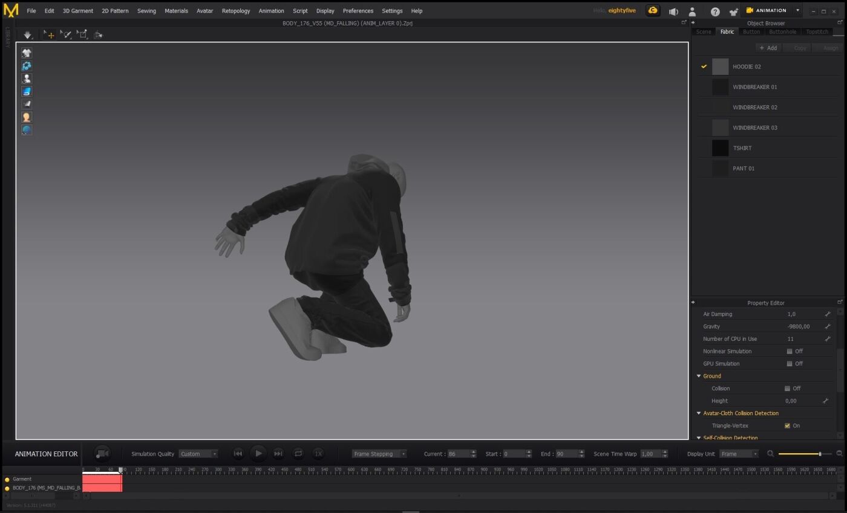Select the Select/Move tool

click(49, 35)
